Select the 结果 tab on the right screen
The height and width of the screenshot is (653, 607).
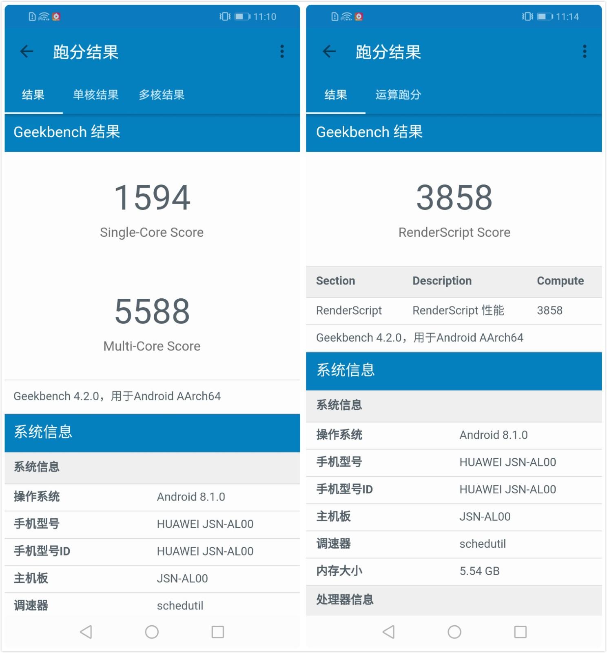(x=336, y=95)
